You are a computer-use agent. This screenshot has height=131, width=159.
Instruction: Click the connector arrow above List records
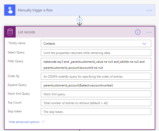(80, 24)
